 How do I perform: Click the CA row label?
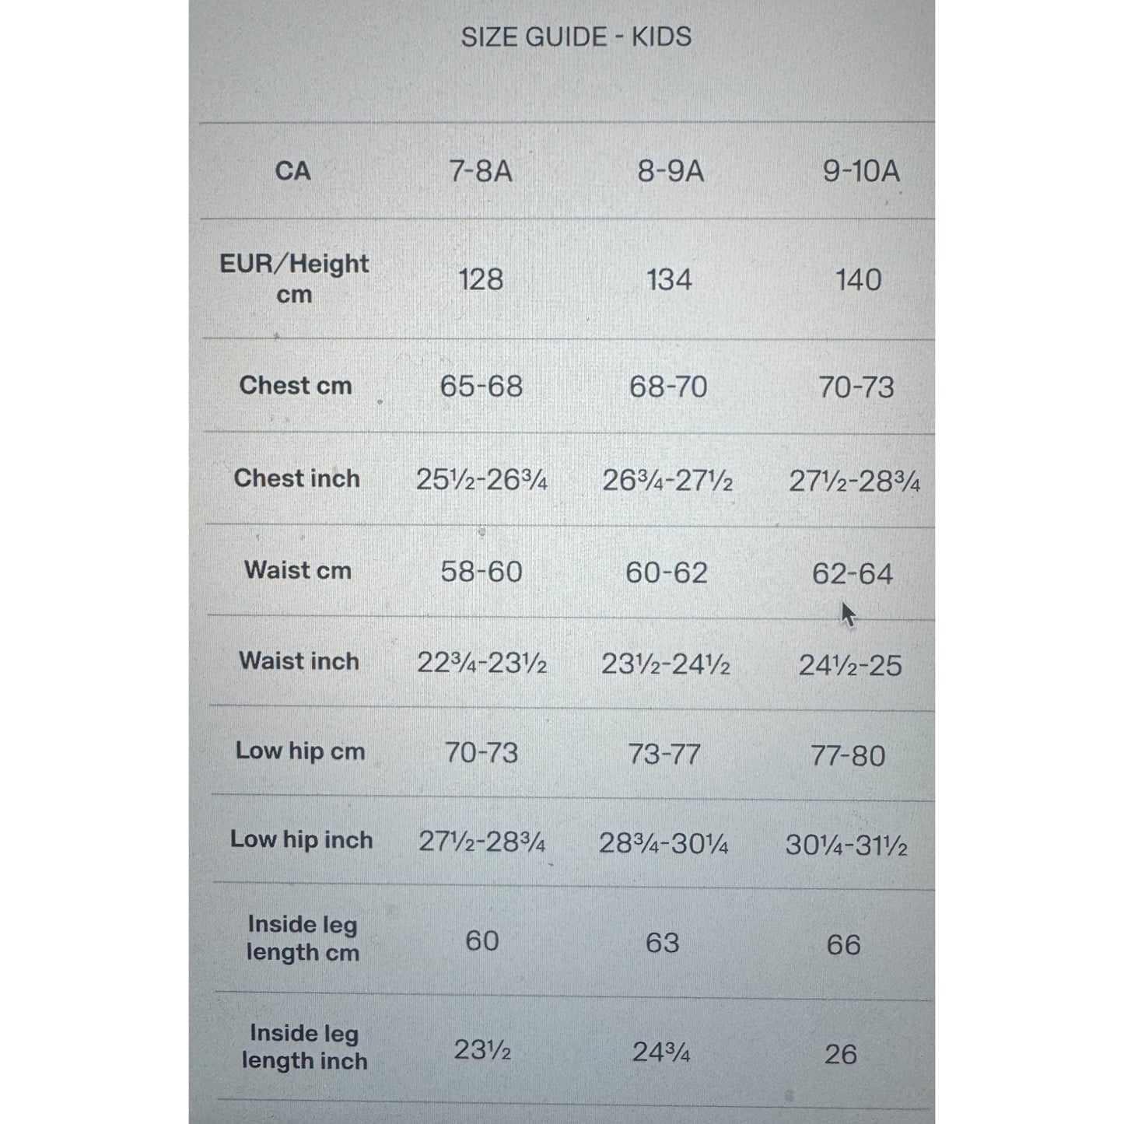[x=292, y=170]
